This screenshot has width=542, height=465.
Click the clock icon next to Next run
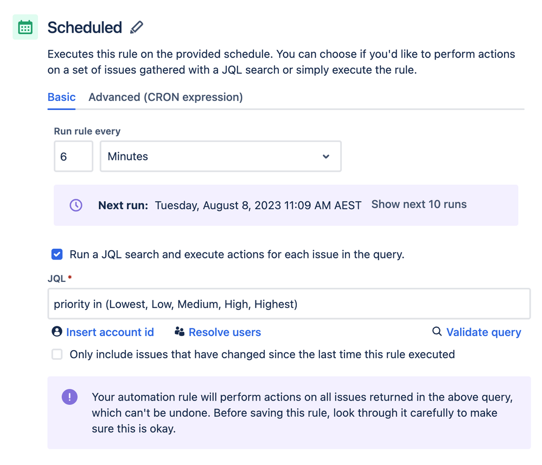point(76,205)
